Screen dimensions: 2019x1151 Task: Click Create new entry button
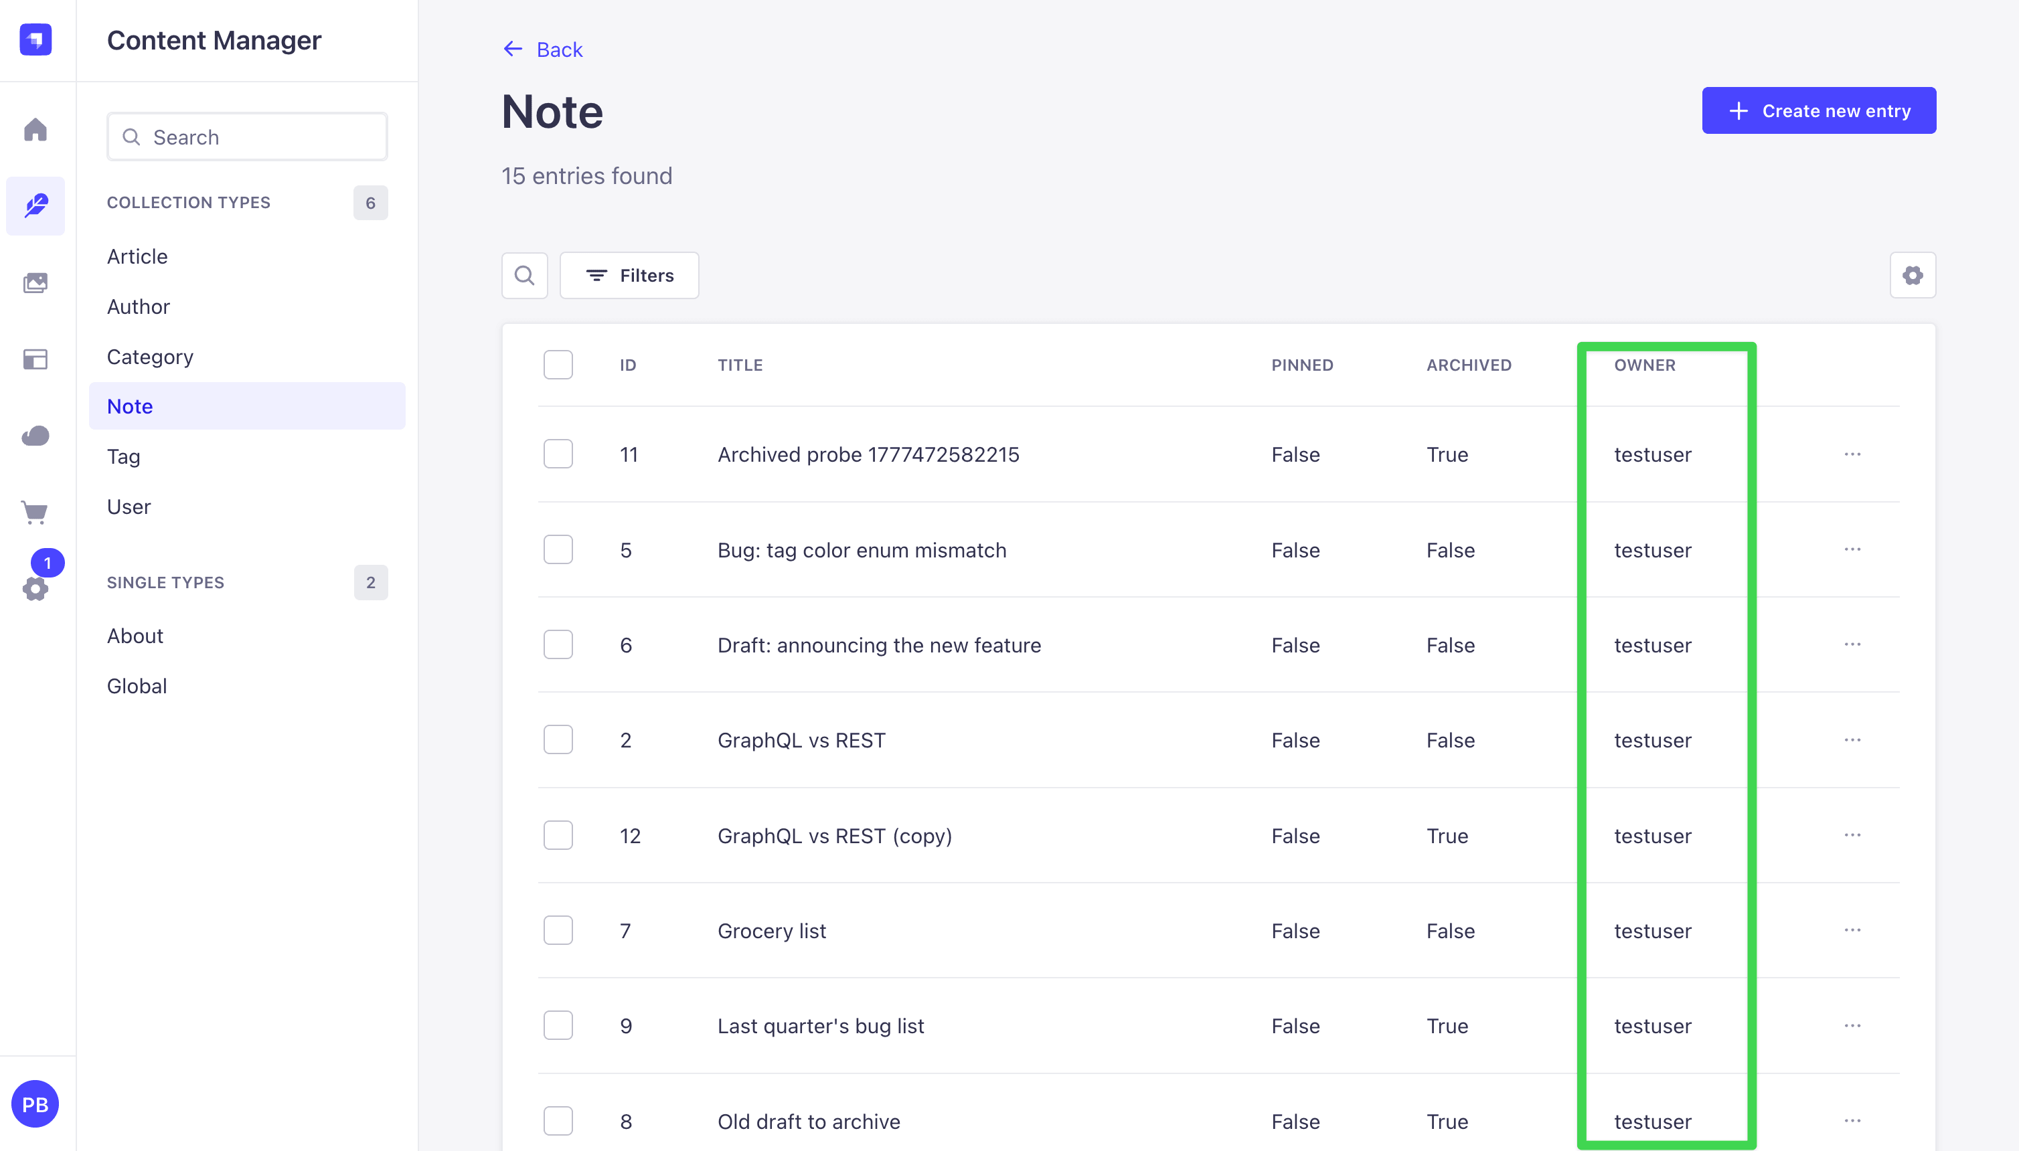(1819, 110)
